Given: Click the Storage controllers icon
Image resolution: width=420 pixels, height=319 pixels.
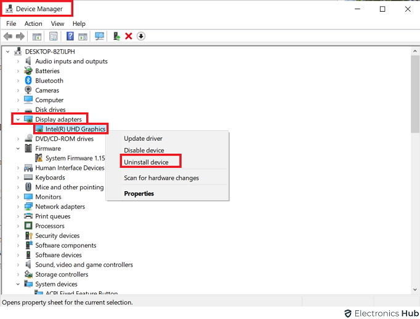Looking at the screenshot, I should pyautogui.click(x=28, y=274).
